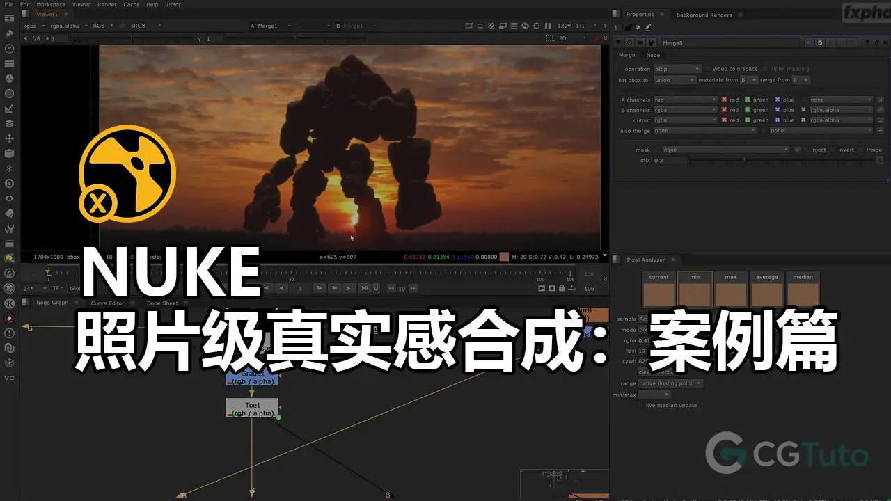Toggle A channels red checkbox
The image size is (891, 501).
point(725,100)
